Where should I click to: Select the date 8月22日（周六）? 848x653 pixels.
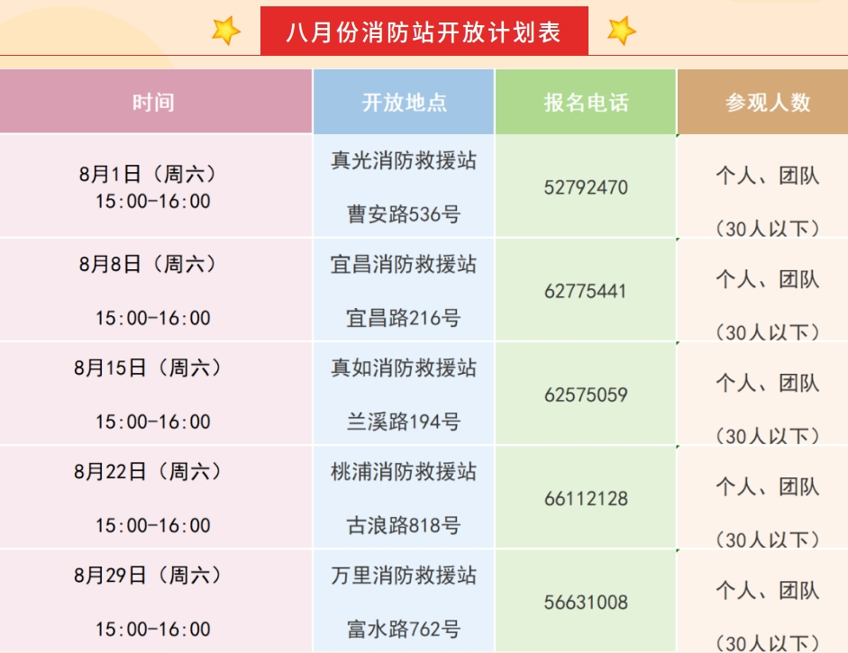pyautogui.click(x=147, y=471)
